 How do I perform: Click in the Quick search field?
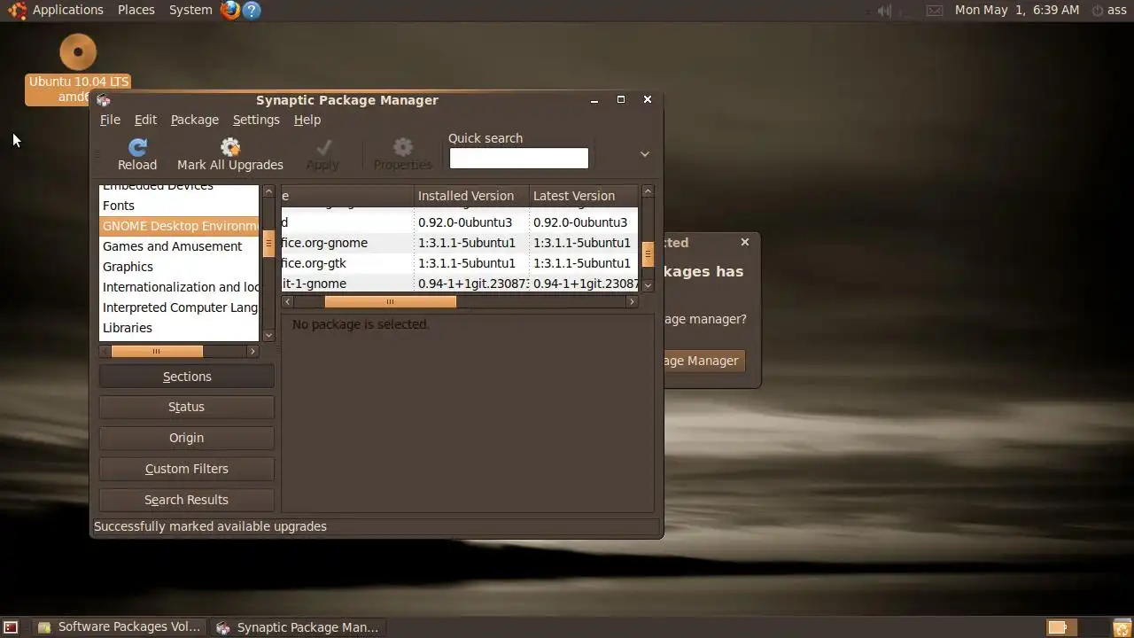518,158
